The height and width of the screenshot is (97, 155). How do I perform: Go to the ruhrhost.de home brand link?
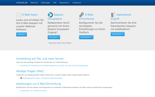[22, 3]
